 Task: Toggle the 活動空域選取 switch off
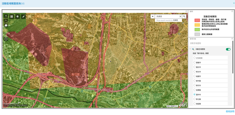point(228,49)
